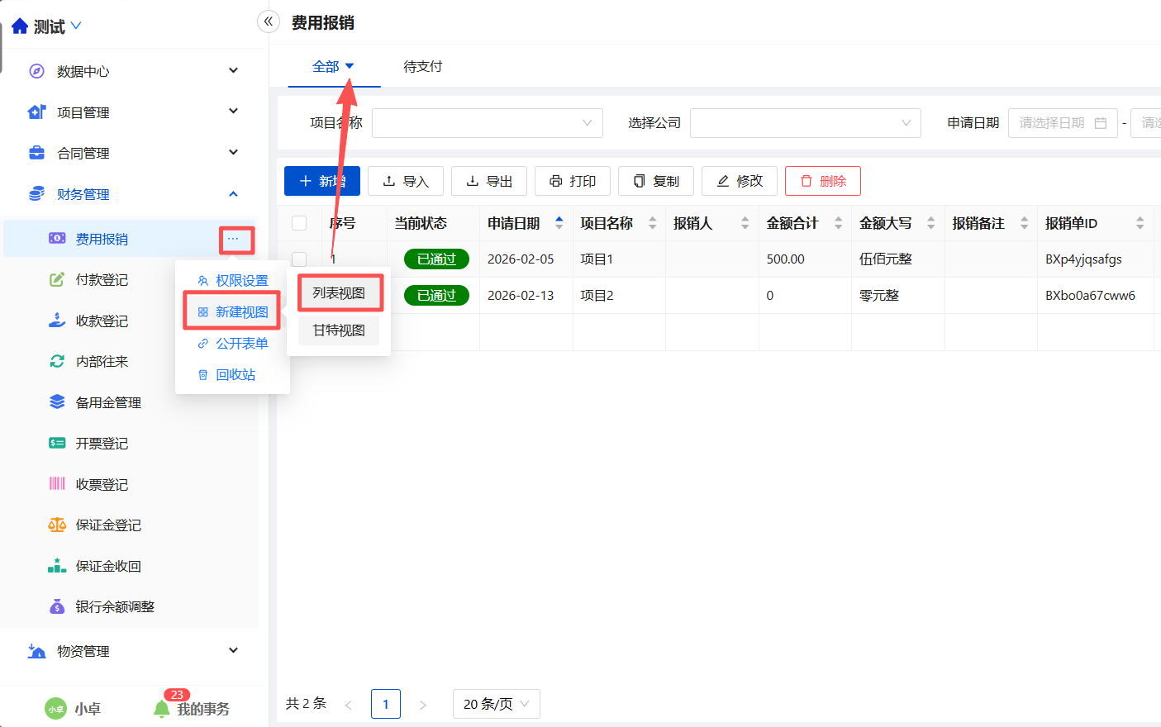Click the 收票登记 barcode icon
This screenshot has width=1161, height=727.
tap(57, 484)
